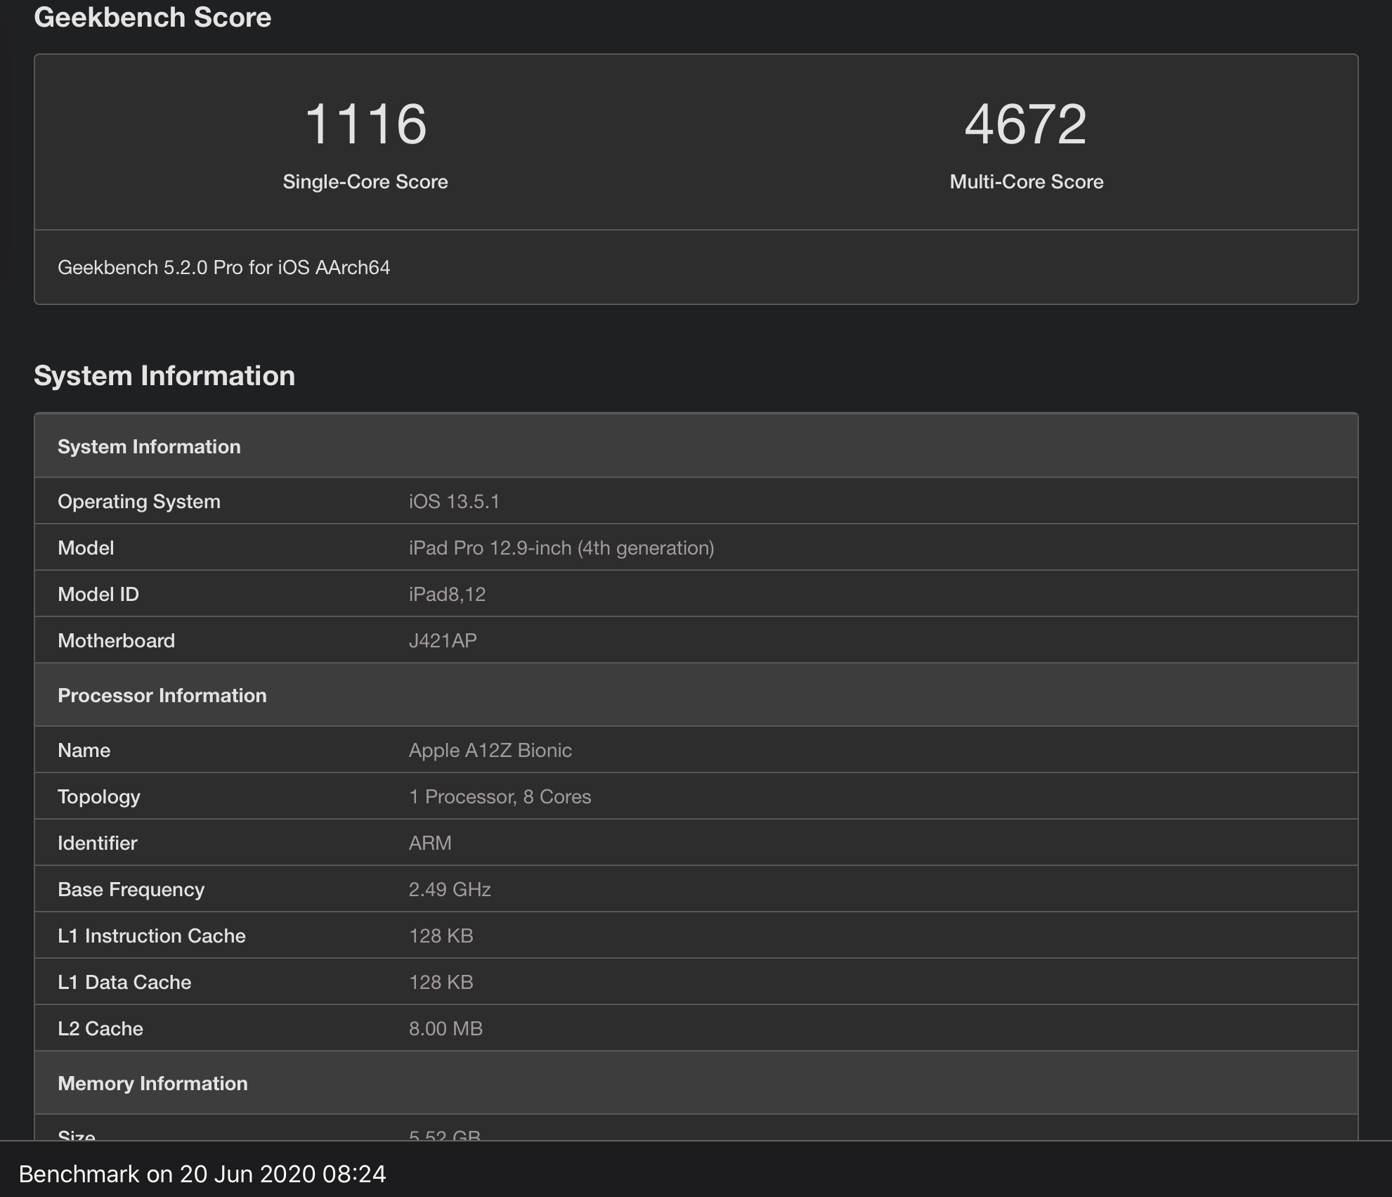The image size is (1392, 1197).
Task: Click the 1 Processor, 8 Cores topology value
Action: coord(500,797)
